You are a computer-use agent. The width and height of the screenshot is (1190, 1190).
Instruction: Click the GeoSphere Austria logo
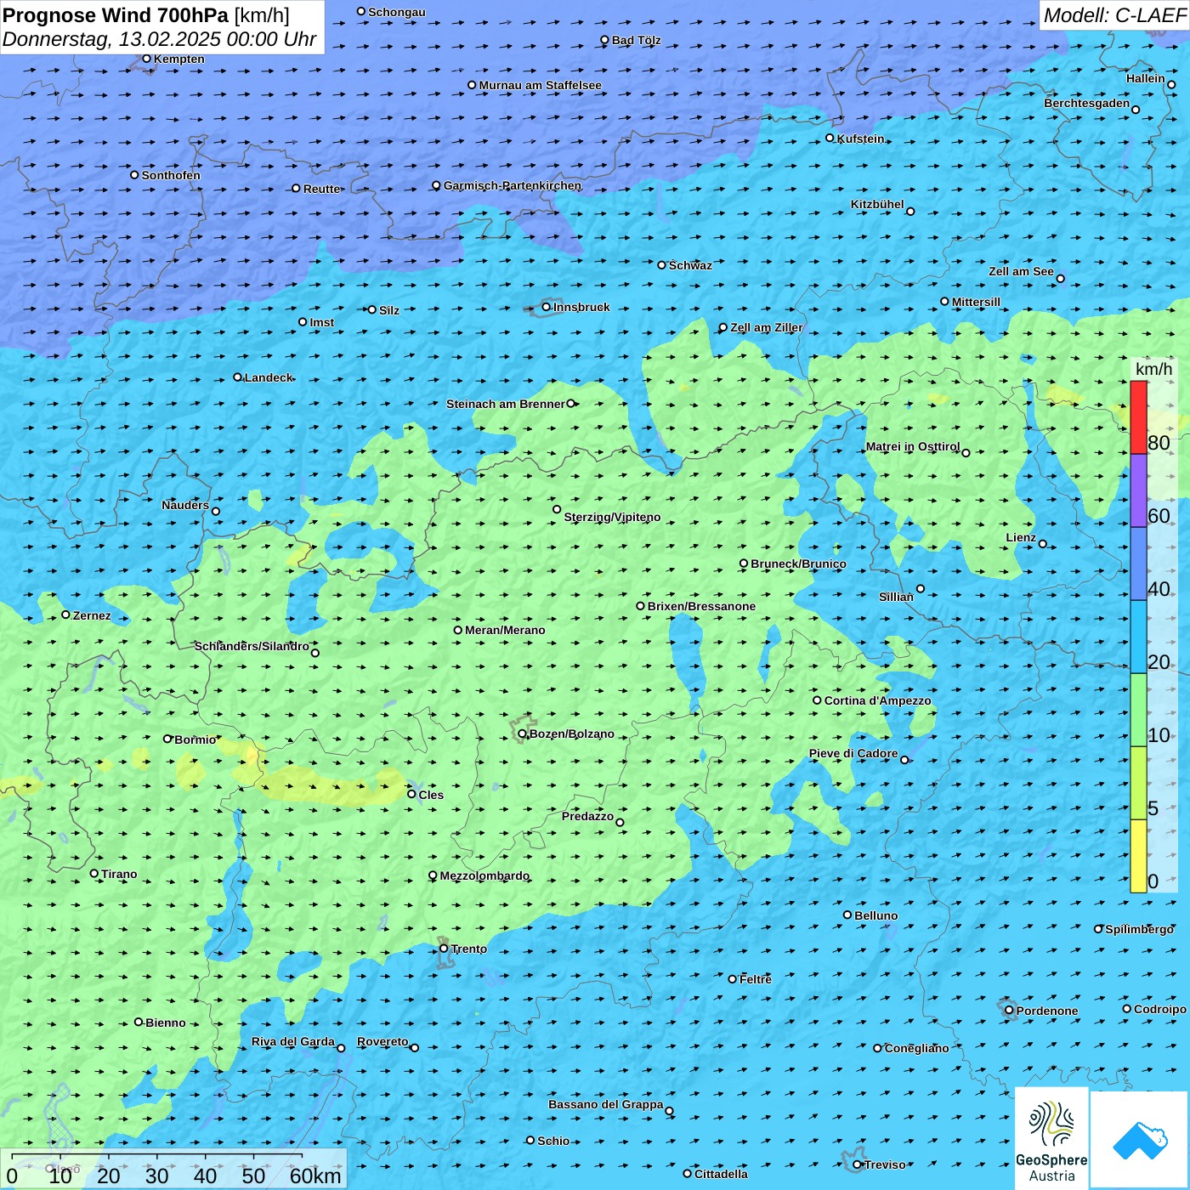tap(1051, 1139)
